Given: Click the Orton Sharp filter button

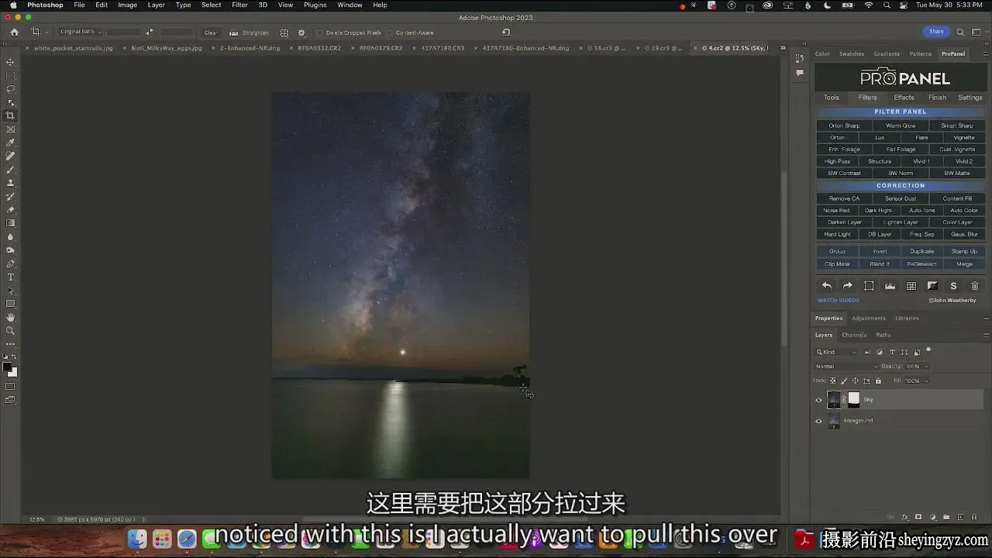Looking at the screenshot, I should 844,126.
